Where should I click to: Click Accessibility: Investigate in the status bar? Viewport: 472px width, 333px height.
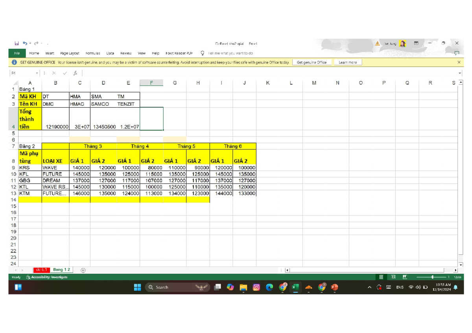coord(47,277)
